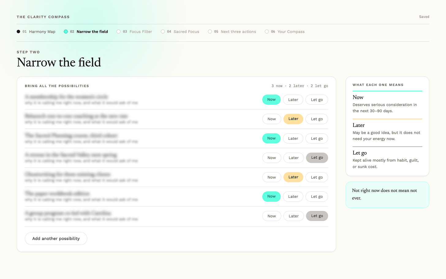Open step 05 Next three actions

pos(232,32)
